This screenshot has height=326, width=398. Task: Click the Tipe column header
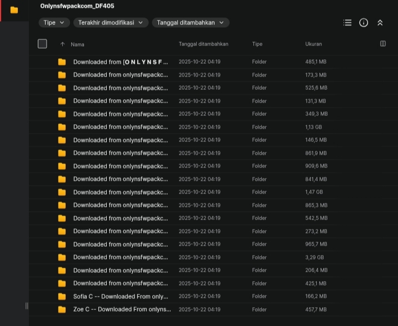(x=257, y=44)
